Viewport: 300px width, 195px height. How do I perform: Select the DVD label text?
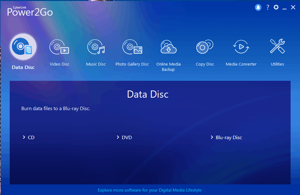(127, 137)
